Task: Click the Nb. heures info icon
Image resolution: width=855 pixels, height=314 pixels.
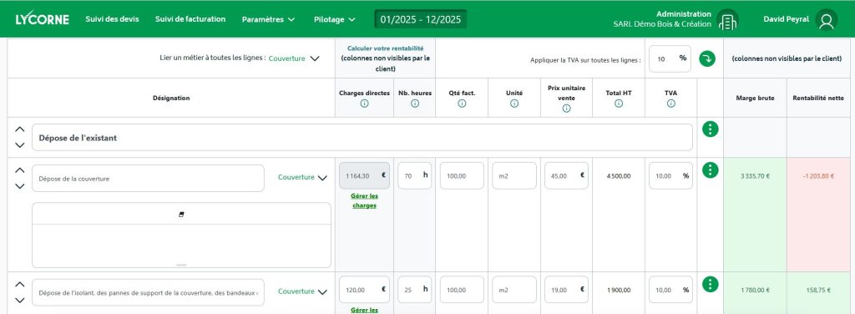Action: [415, 104]
